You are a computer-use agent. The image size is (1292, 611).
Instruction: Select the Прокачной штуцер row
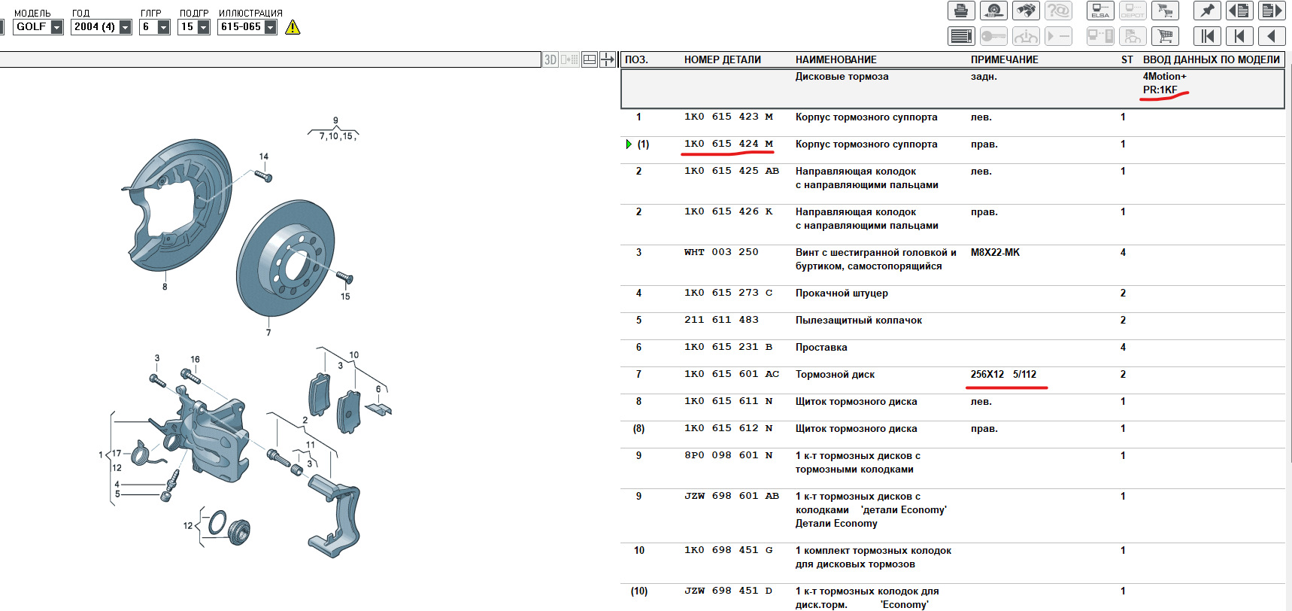(x=842, y=293)
